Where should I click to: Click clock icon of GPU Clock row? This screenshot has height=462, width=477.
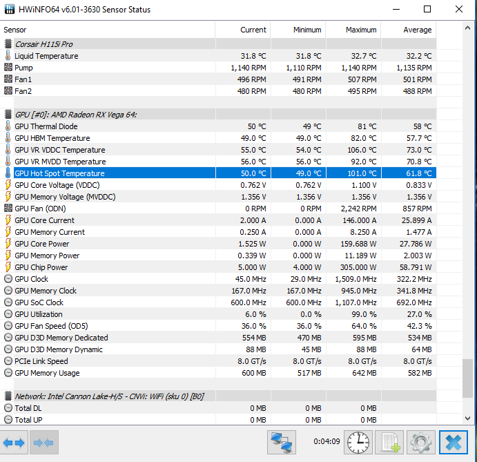(x=8, y=279)
